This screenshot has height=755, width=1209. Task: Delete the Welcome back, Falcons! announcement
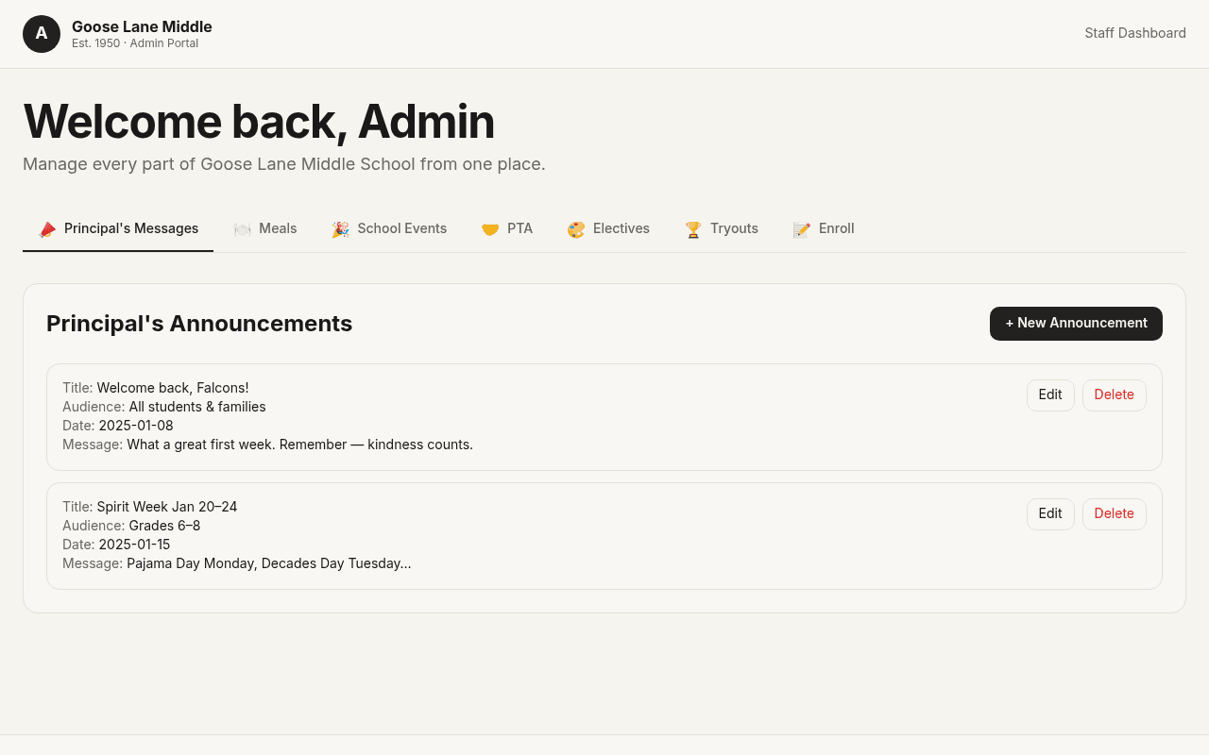click(1115, 395)
